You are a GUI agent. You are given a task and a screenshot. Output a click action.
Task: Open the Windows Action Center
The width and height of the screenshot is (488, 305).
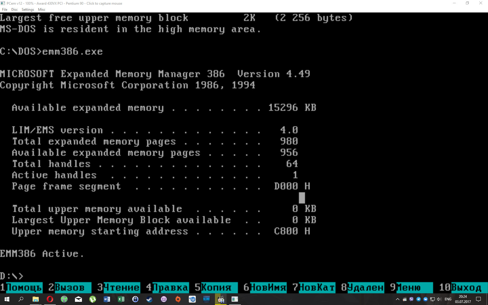pyautogui.click(x=478, y=299)
